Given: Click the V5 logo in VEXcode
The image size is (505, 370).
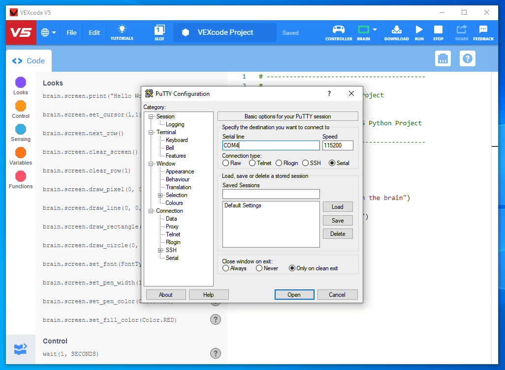Looking at the screenshot, I should pos(21,32).
